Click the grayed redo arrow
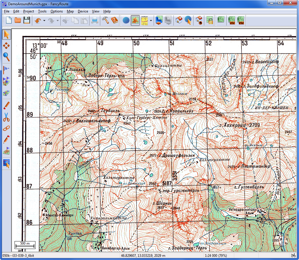The width and height of the screenshot is (299, 260). tap(51, 20)
